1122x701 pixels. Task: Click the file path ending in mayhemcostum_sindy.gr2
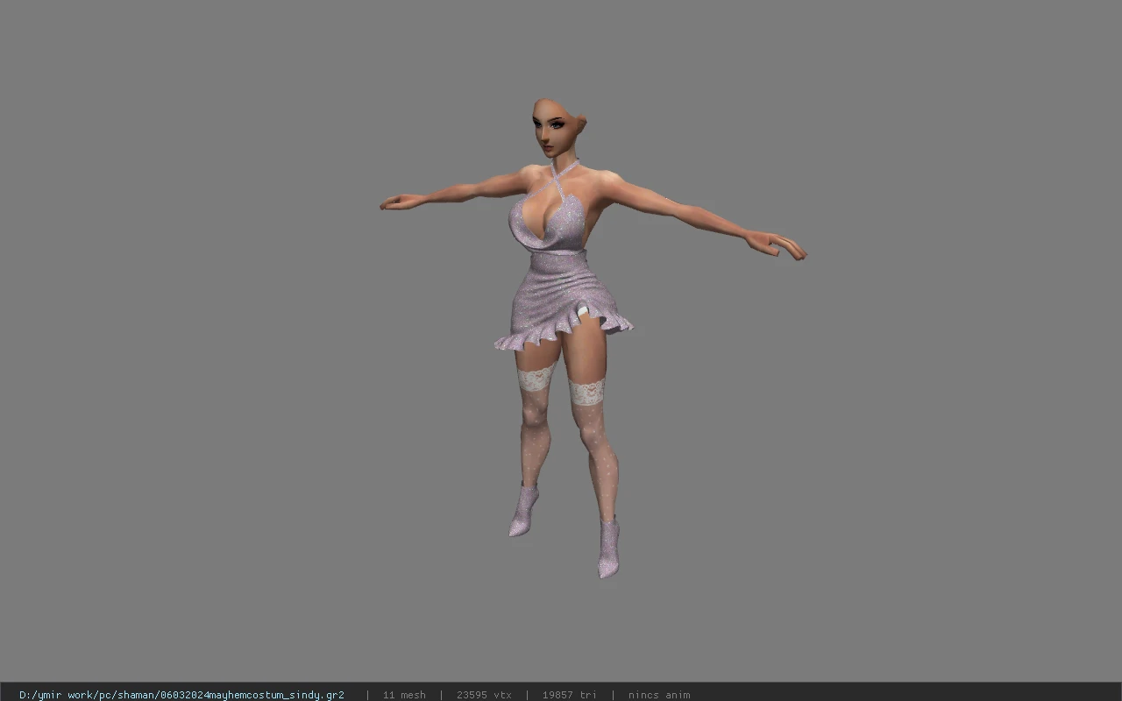click(181, 695)
